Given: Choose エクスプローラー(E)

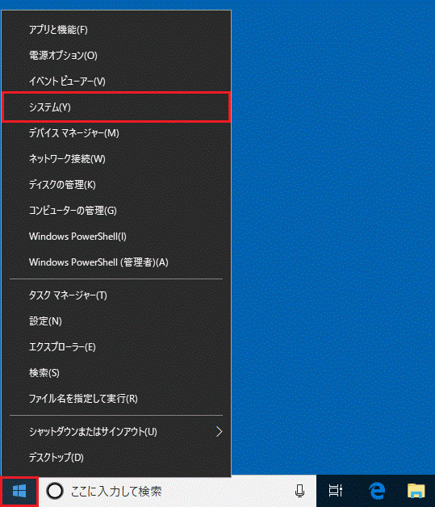Looking at the screenshot, I should pos(116,347).
